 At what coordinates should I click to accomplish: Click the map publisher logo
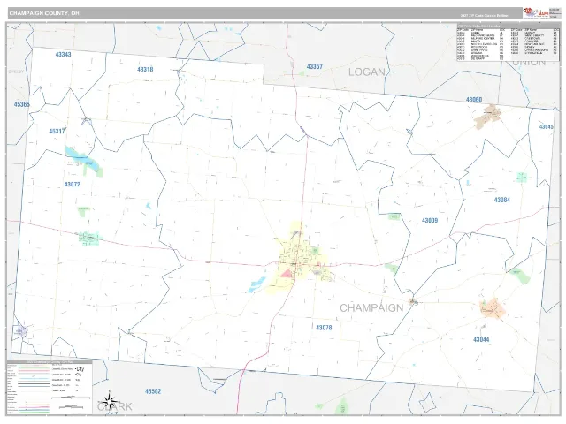[x=536, y=13]
